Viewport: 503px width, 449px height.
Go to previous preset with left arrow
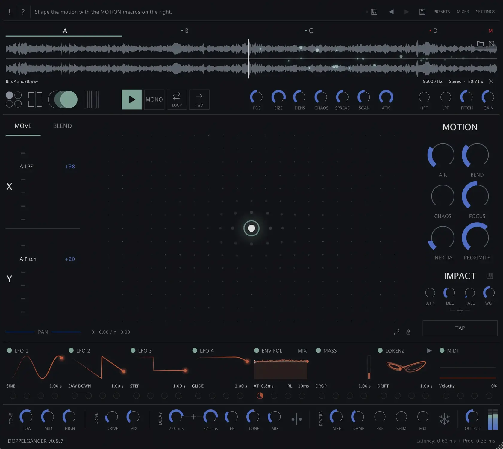click(x=391, y=12)
